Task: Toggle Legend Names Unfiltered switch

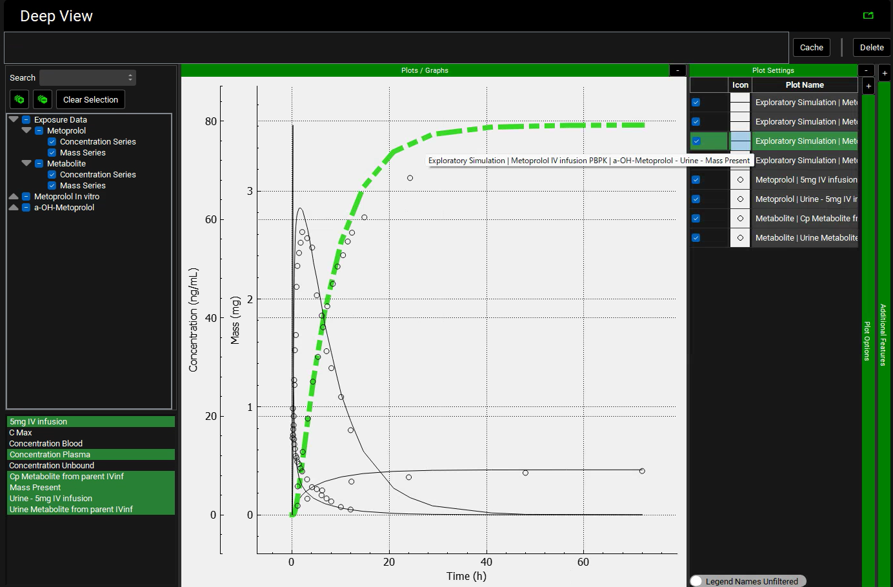Action: click(x=697, y=581)
